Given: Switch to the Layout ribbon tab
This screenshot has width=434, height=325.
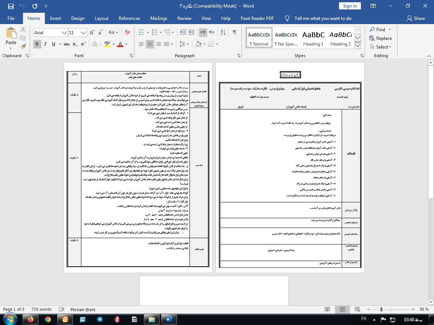Looking at the screenshot, I should (x=102, y=18).
